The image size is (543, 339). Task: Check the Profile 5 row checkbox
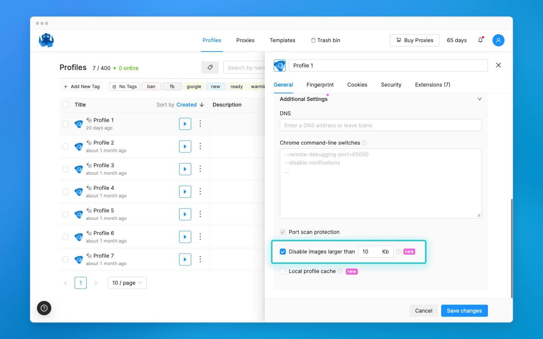pos(66,214)
